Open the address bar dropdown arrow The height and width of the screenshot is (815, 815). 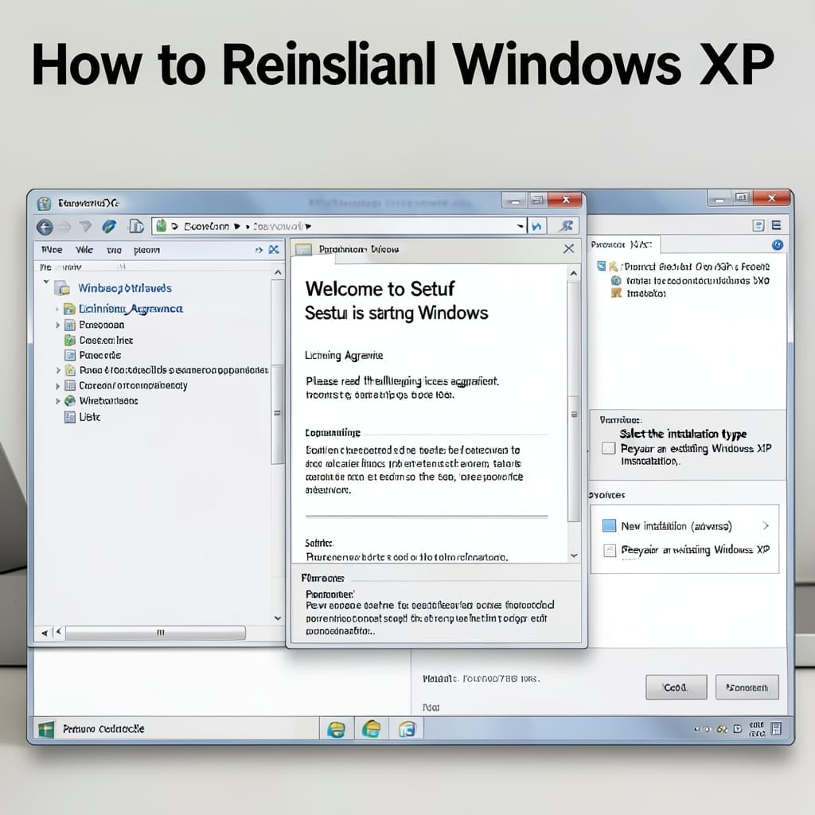[521, 226]
